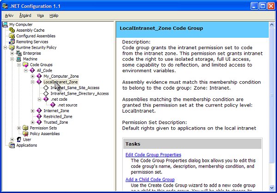Open the Åtgärd menu
277x193 pixels.
pyautogui.click(x=25, y=16)
